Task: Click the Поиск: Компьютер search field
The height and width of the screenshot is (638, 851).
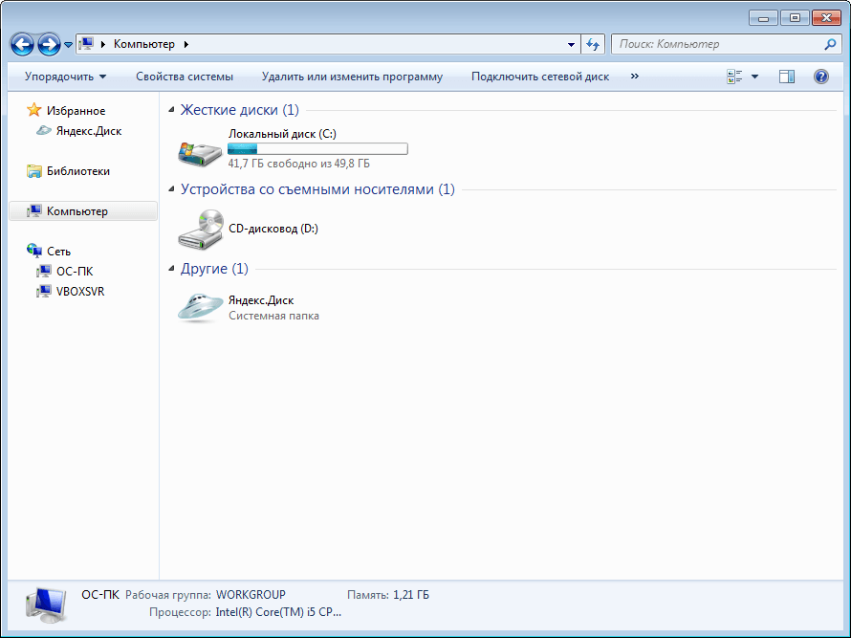Action: tap(717, 44)
